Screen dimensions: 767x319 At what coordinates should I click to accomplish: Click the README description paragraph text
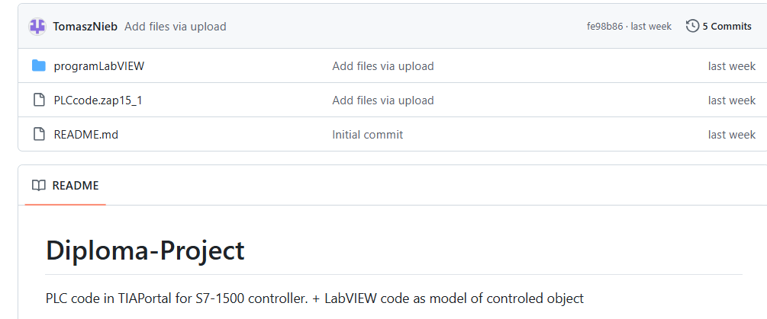[x=314, y=298]
